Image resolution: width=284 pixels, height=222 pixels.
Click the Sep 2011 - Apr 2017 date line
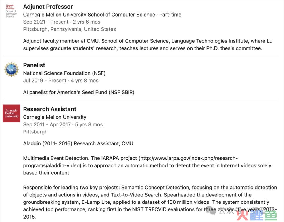[x=63, y=125]
